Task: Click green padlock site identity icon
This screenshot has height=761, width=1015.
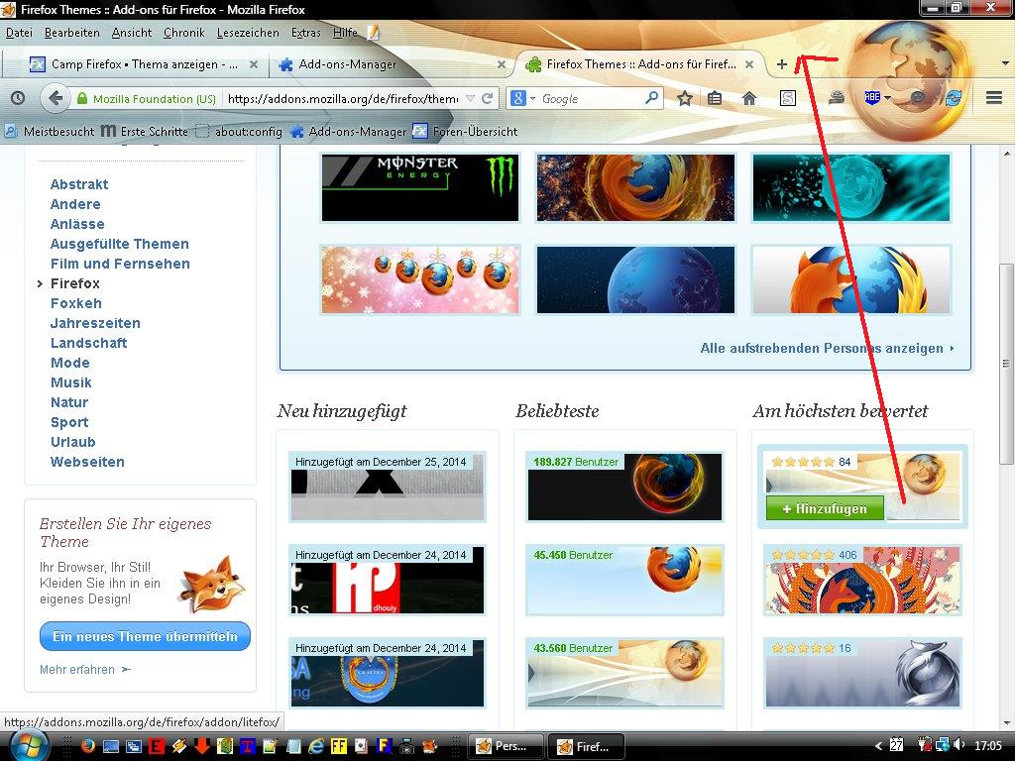Action: [82, 98]
